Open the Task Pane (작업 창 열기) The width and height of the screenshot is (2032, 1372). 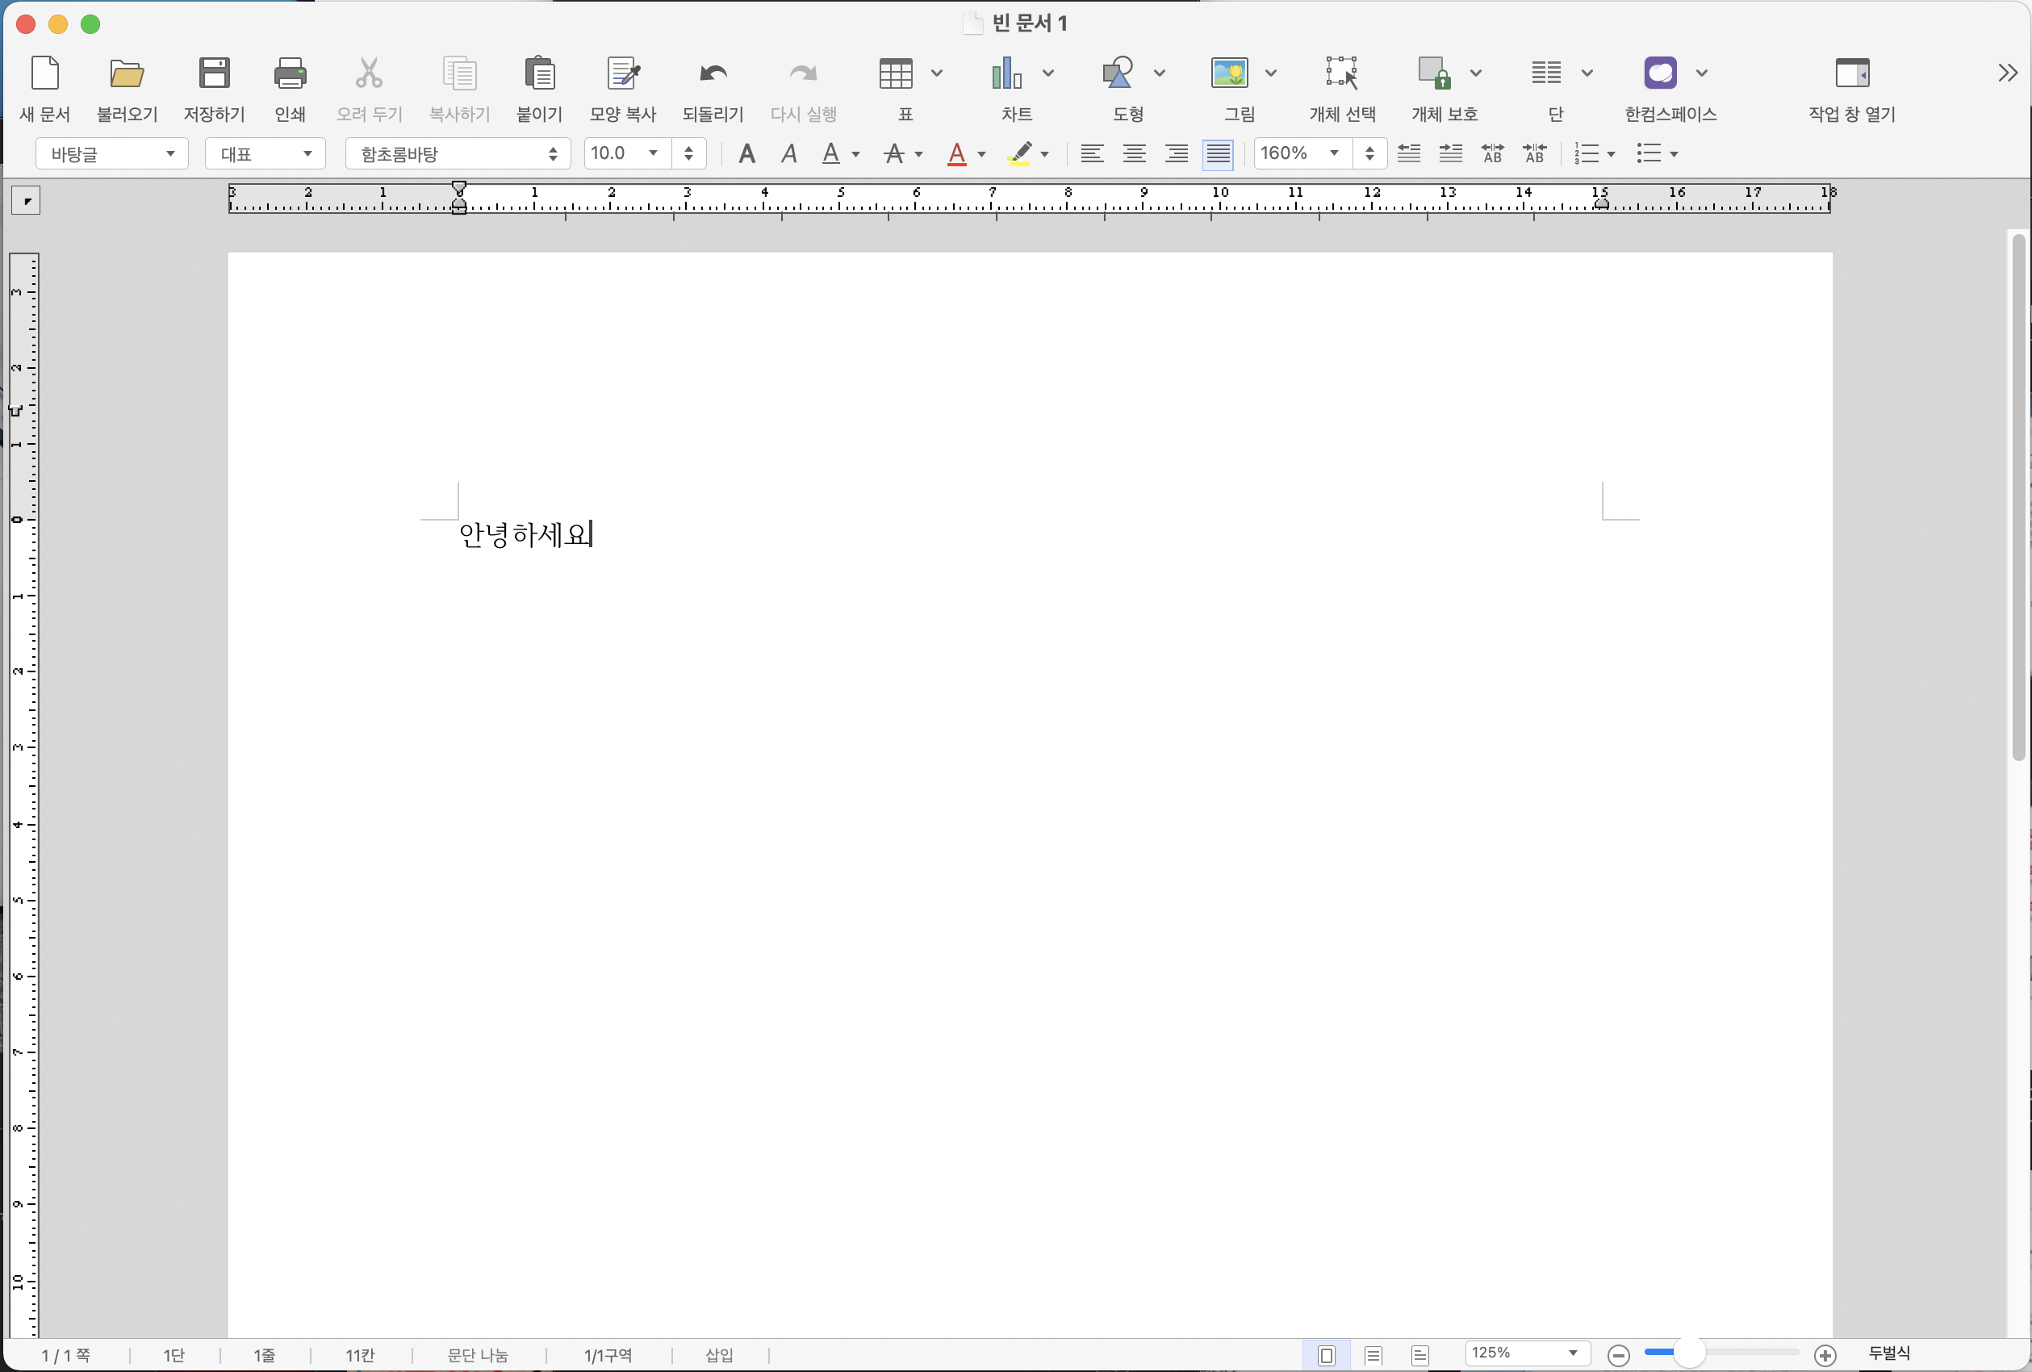pyautogui.click(x=1851, y=74)
